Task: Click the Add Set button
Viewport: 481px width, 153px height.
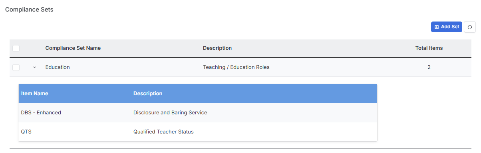Action: pyautogui.click(x=447, y=27)
